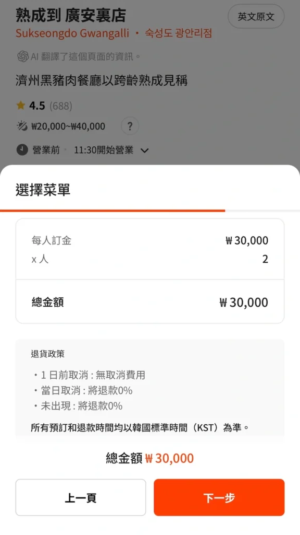Click the clock icon beside 營業前
The image size is (300, 535).
click(x=20, y=148)
